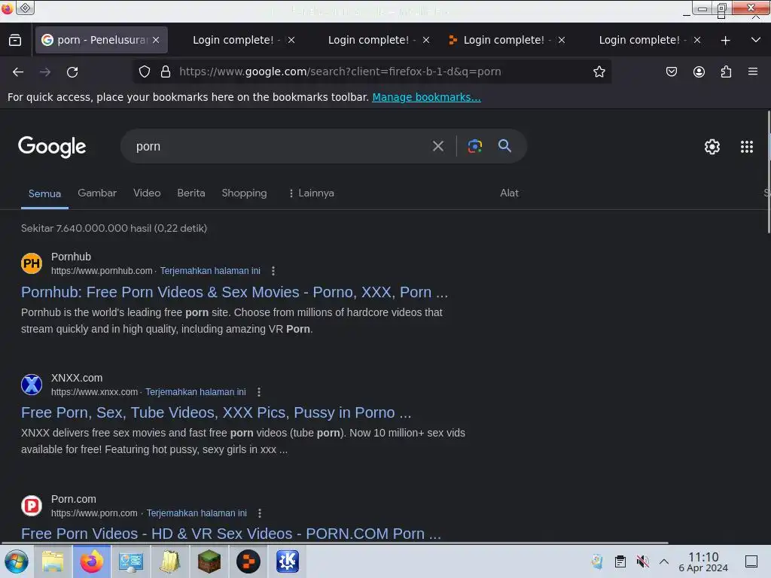
Task: Switch to the Gambar tab
Action: coord(97,193)
